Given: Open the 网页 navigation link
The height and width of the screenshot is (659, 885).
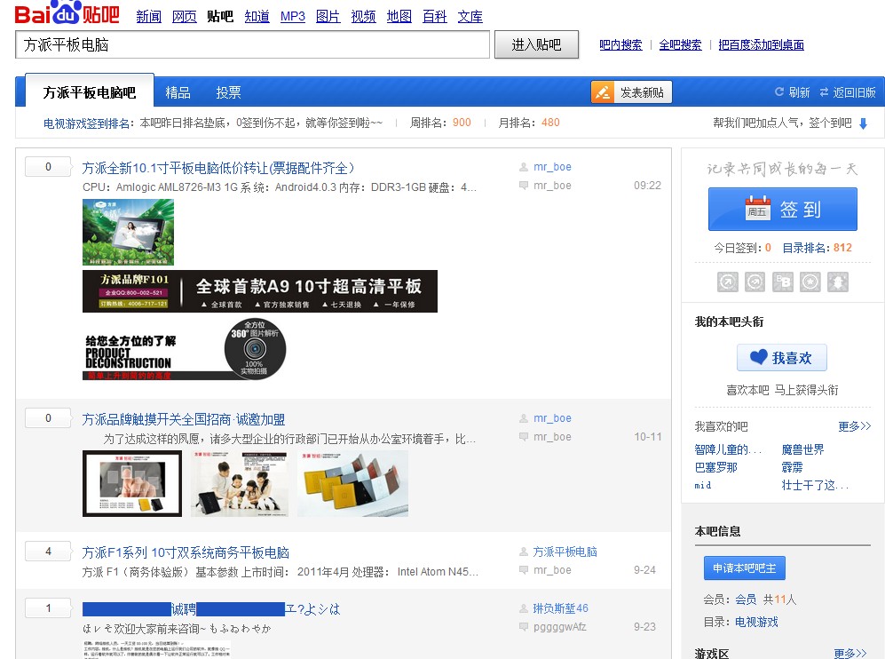Looking at the screenshot, I should (x=184, y=16).
